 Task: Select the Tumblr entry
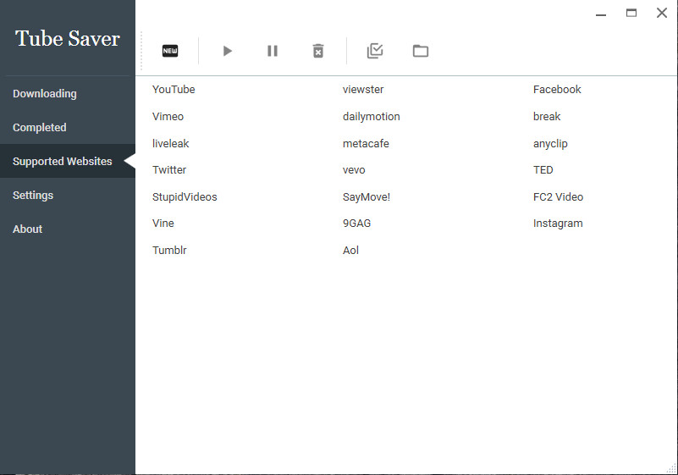(169, 250)
